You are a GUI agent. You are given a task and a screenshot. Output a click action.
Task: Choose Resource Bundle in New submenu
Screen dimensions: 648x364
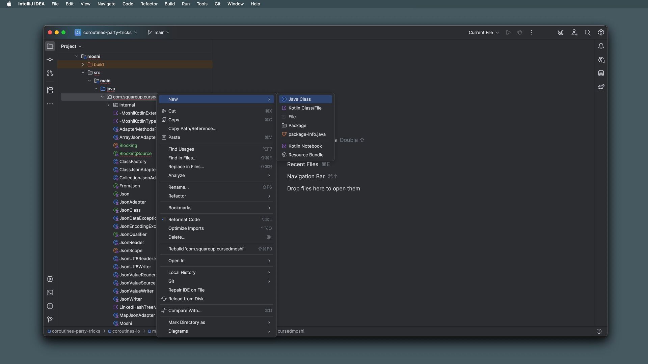(305, 155)
